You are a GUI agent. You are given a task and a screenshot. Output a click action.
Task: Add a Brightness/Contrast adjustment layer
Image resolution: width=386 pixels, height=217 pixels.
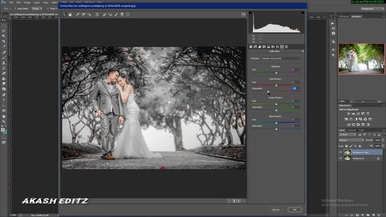[349, 114]
